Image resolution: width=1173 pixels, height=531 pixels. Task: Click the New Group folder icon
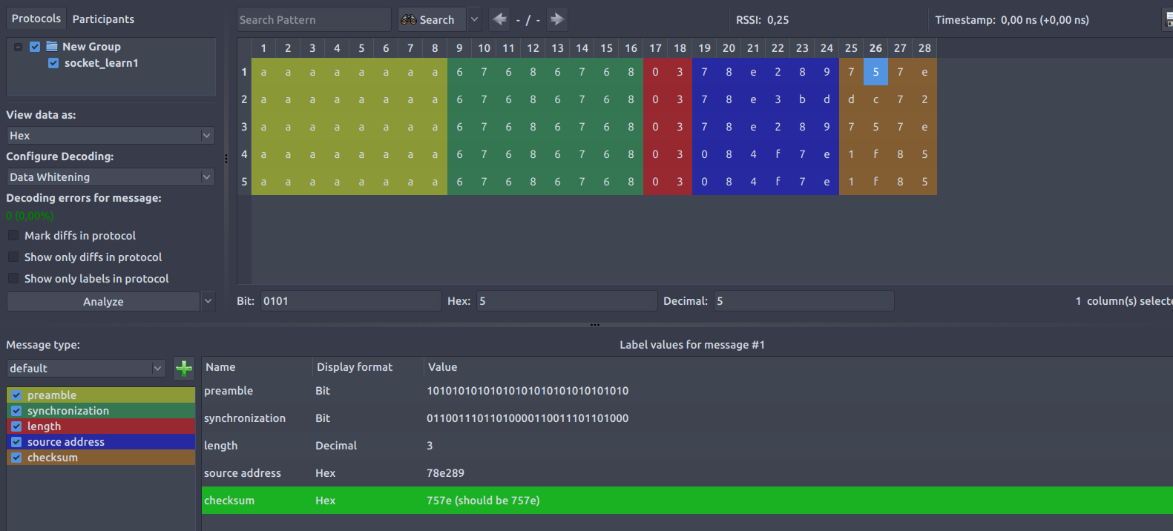point(52,46)
